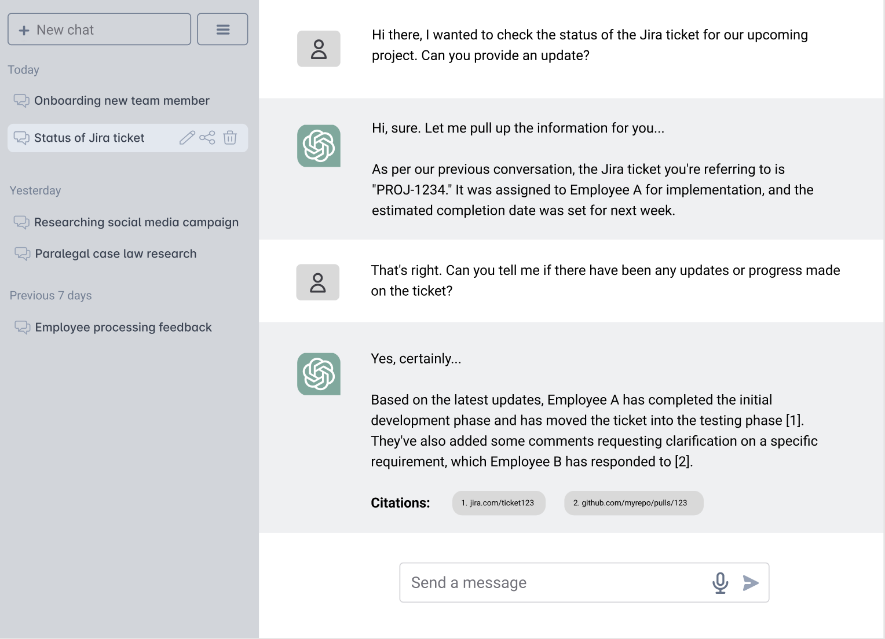Start a New chat
The width and height of the screenshot is (885, 639).
[x=99, y=30]
